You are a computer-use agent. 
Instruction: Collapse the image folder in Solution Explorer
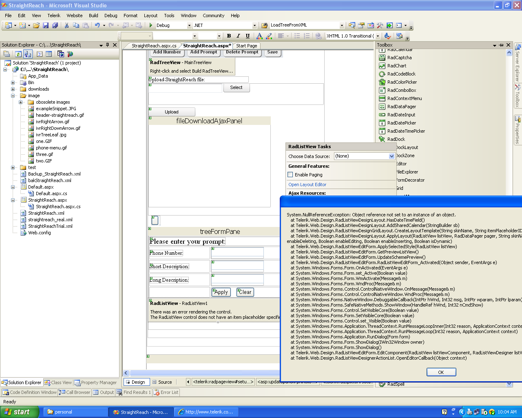13,96
